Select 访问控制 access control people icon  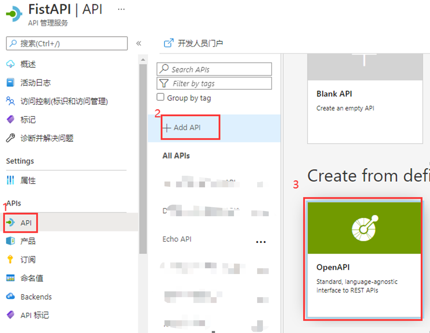pos(10,101)
